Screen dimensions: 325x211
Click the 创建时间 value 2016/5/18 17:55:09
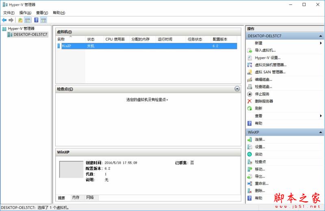(x=121, y=163)
